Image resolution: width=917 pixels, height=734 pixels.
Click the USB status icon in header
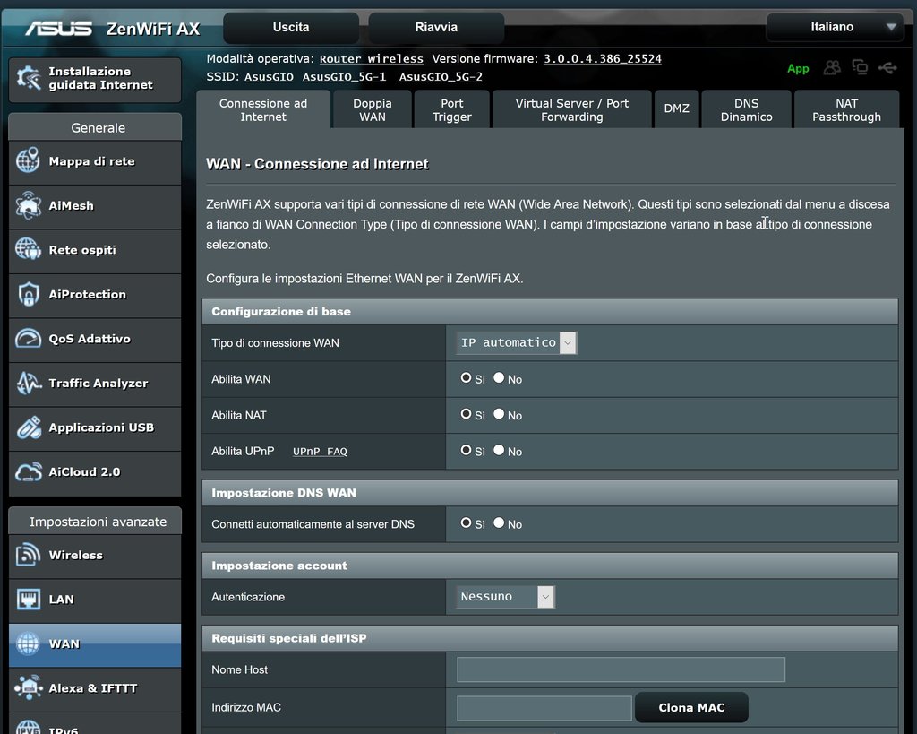click(887, 68)
